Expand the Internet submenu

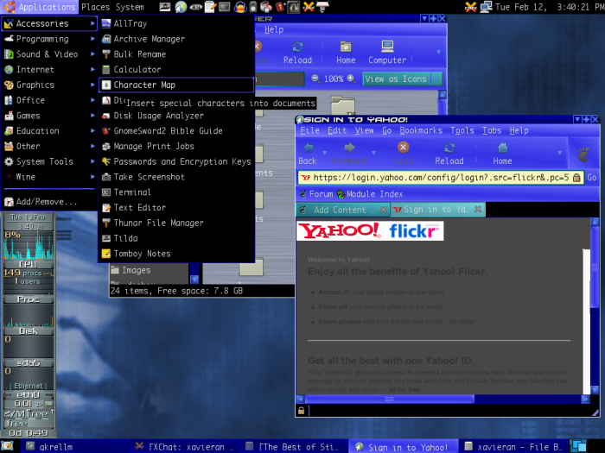point(49,70)
